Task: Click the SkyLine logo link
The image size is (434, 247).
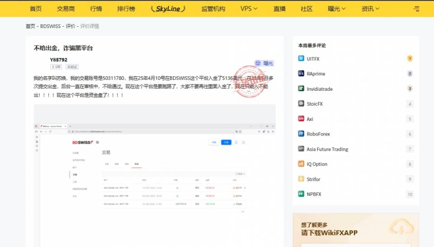Action: click(168, 9)
